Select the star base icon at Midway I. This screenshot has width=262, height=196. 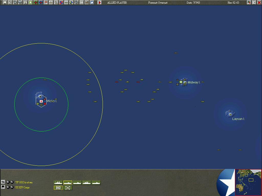pyautogui.click(x=181, y=82)
